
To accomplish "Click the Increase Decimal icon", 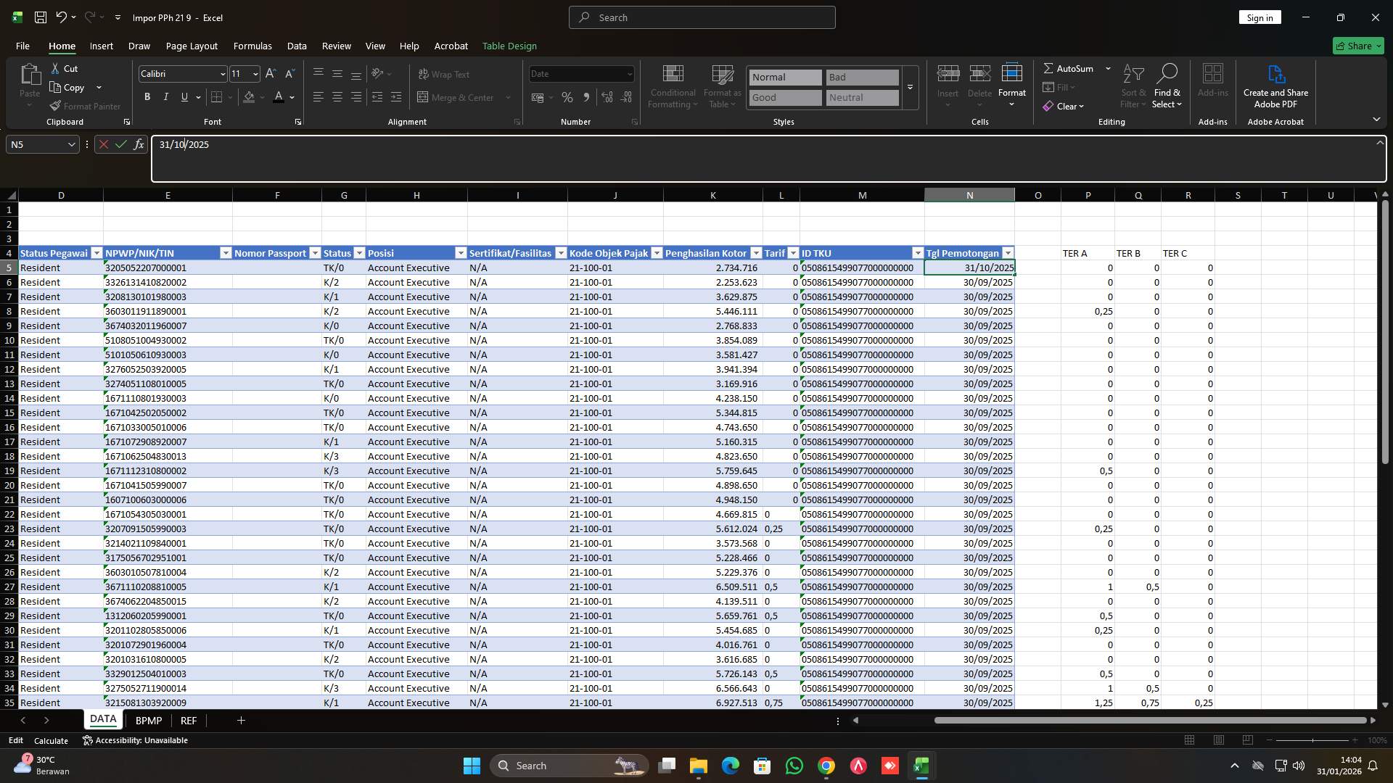I will 607,97.
